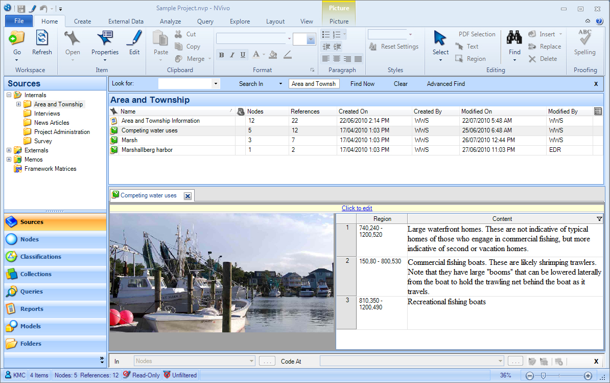Viewport: 610px width, 383px height.
Task: Open the Search In dropdown
Action: [x=280, y=84]
